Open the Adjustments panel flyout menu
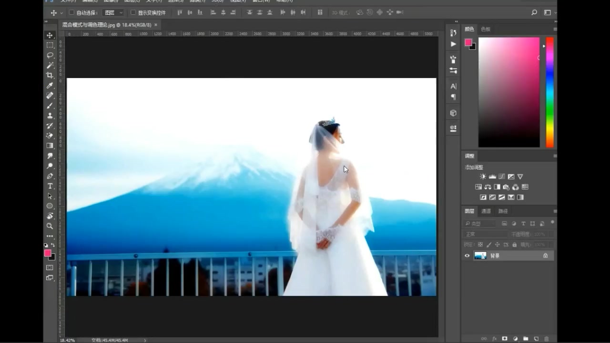Viewport: 610px width, 343px height. (555, 156)
